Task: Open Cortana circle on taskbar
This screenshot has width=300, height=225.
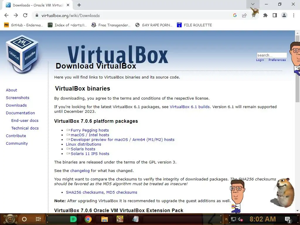Action: pos(24,219)
